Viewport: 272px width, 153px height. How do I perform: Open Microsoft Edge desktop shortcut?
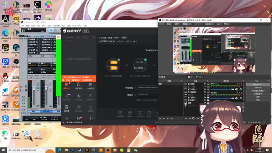coord(5,35)
